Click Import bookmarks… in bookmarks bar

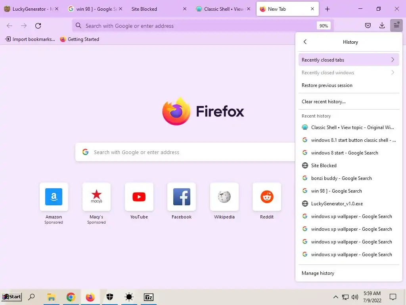[30, 39]
